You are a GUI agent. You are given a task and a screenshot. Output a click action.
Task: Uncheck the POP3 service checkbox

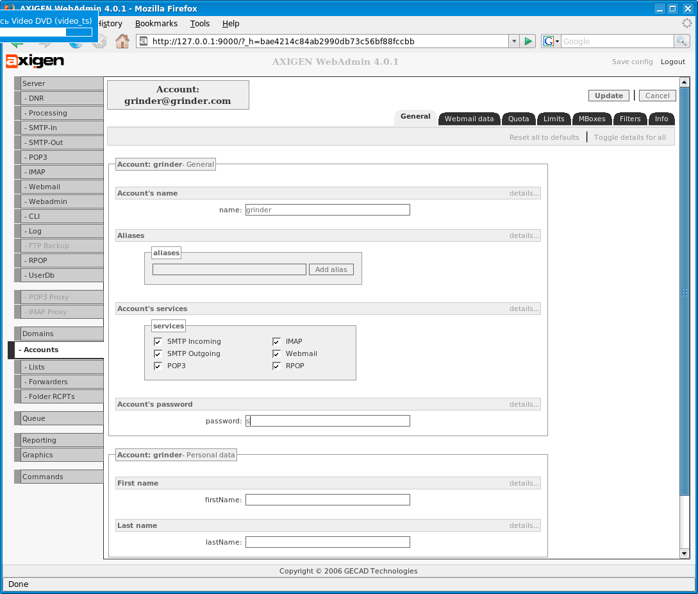click(158, 366)
